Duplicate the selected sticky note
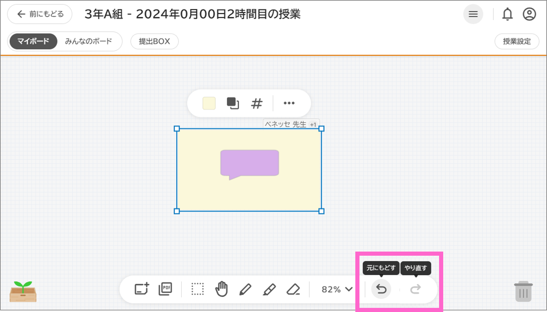The height and width of the screenshot is (312, 547). click(x=233, y=103)
